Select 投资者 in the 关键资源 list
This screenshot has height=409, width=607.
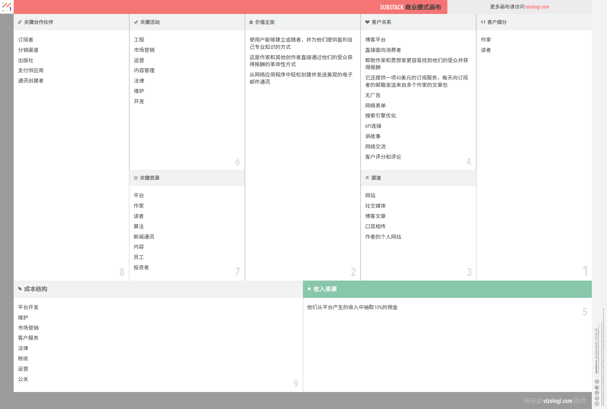[x=141, y=268]
